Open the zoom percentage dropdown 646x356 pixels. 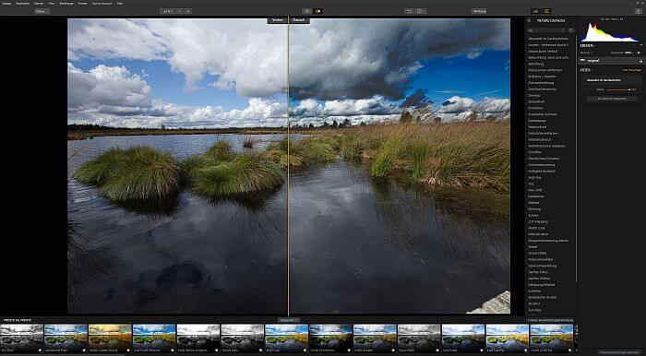pyautogui.click(x=167, y=11)
